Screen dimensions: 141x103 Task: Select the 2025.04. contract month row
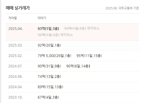pyautogui.click(x=72, y=32)
